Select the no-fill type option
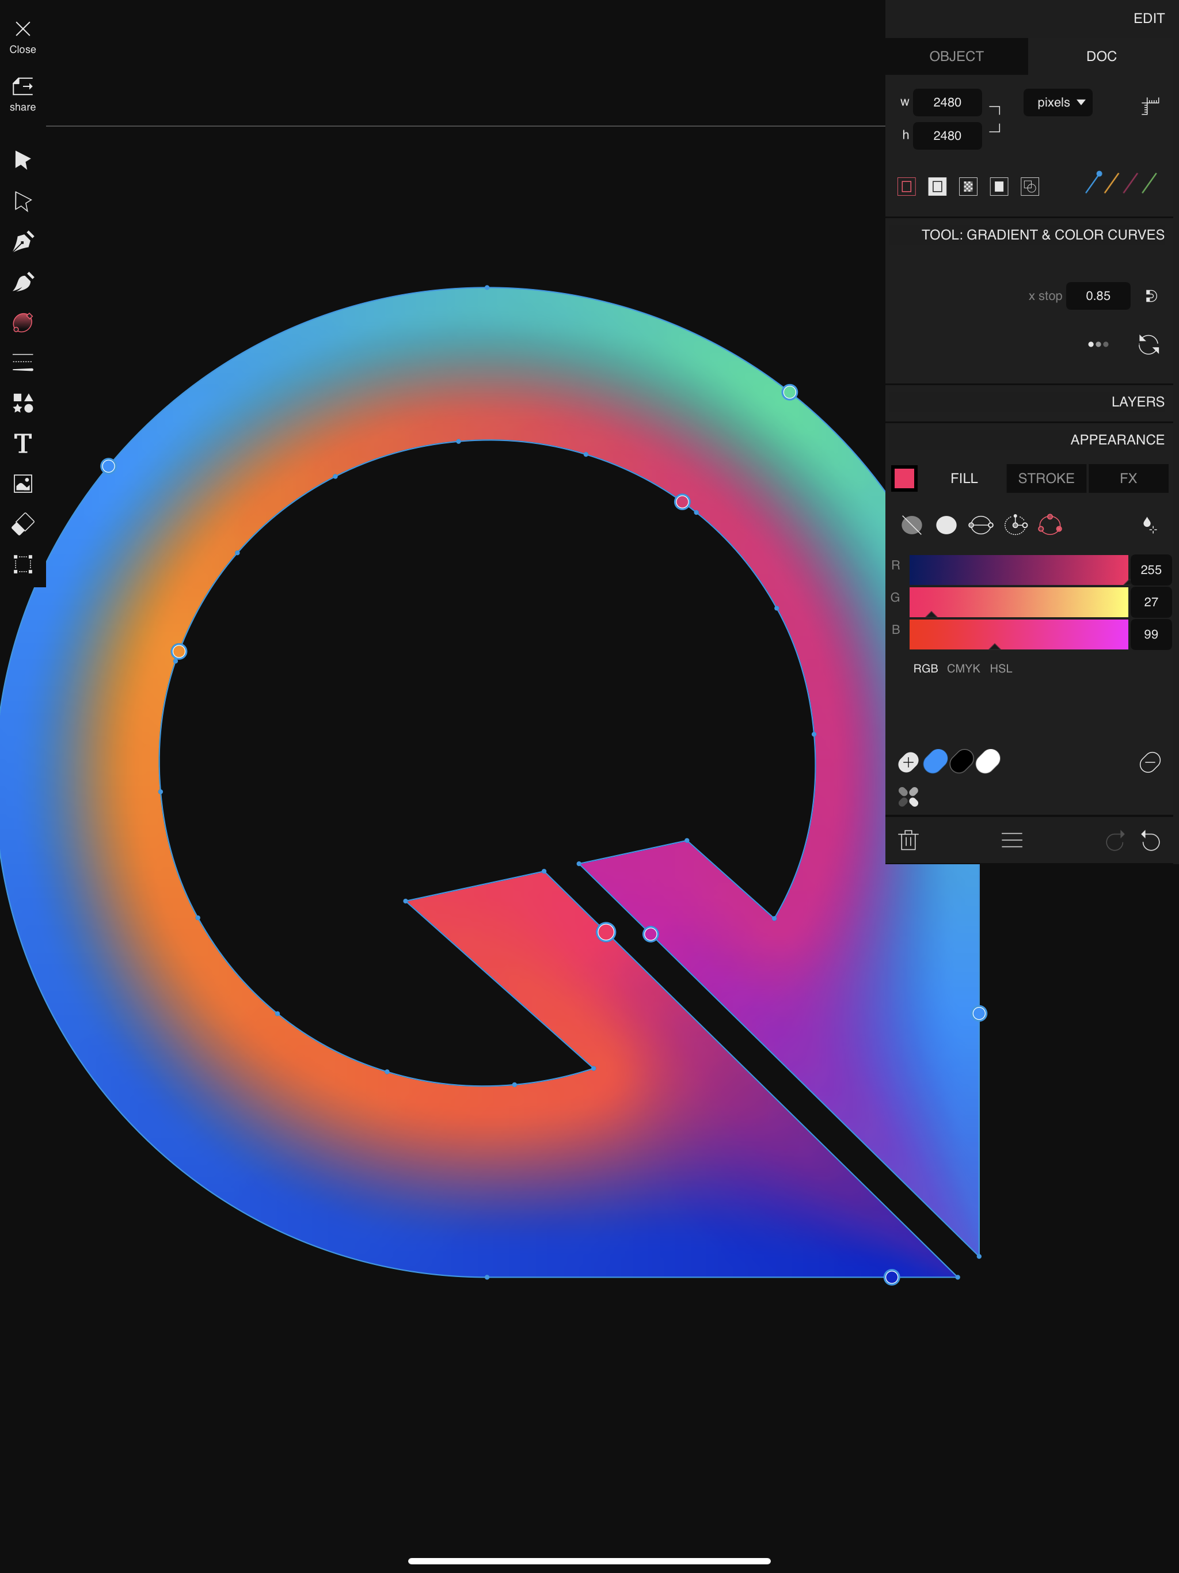 (x=911, y=526)
